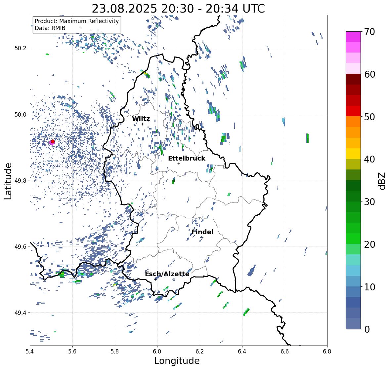Click the longitude 5.4 tick label

coord(30,351)
